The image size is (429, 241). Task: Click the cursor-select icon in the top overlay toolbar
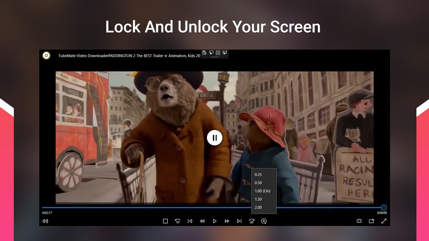[211, 53]
